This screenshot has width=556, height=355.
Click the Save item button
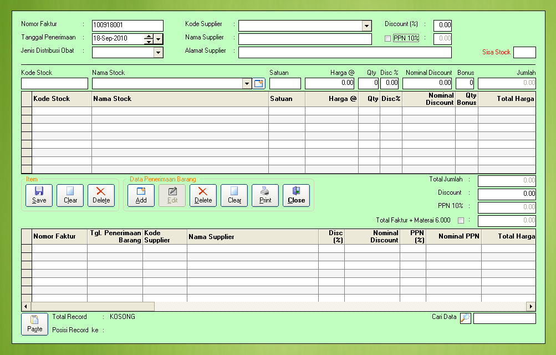coord(39,195)
